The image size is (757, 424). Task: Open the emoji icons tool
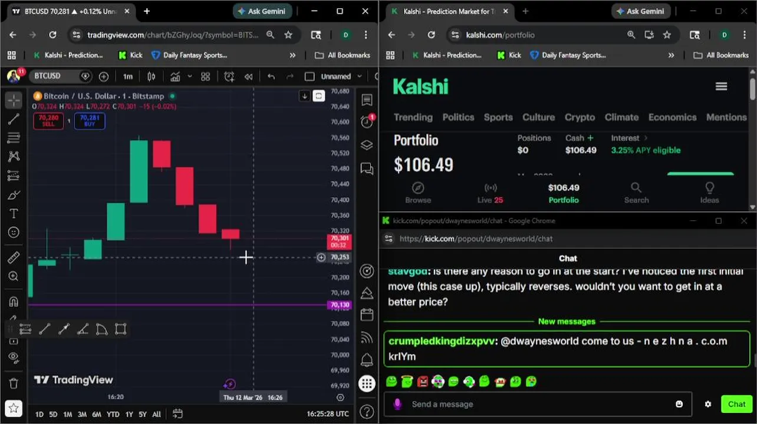[x=14, y=233]
